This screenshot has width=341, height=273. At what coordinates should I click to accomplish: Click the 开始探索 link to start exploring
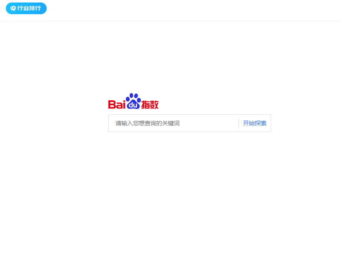[x=254, y=123]
